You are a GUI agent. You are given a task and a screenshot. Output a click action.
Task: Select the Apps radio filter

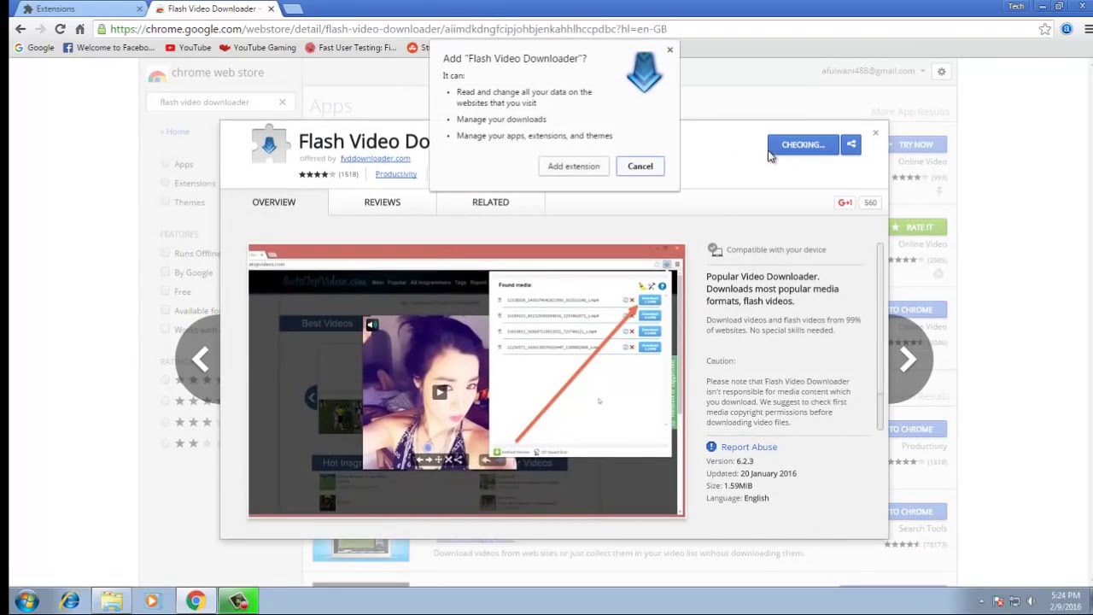(166, 164)
